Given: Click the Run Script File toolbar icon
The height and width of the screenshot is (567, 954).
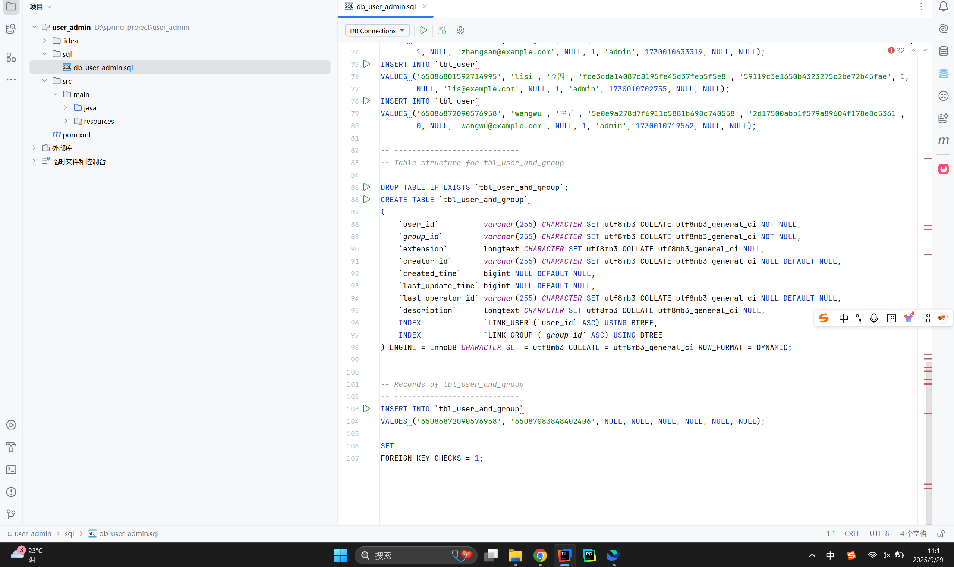Looking at the screenshot, I should pyautogui.click(x=442, y=30).
